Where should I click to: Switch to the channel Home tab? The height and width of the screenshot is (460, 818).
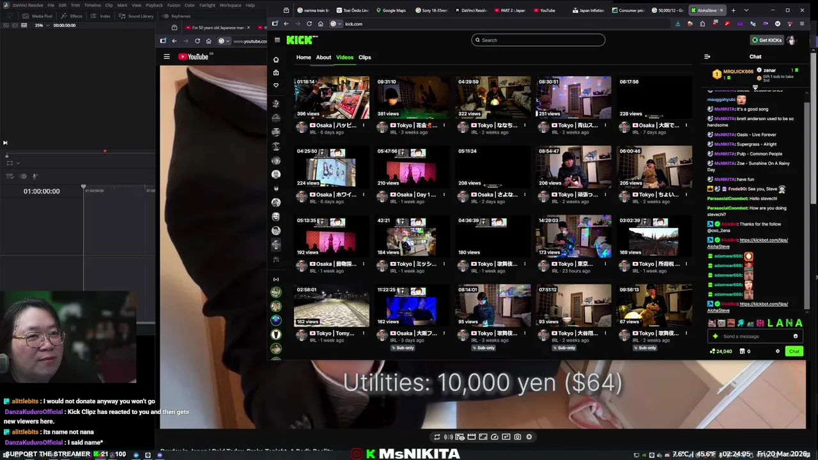pyautogui.click(x=304, y=57)
